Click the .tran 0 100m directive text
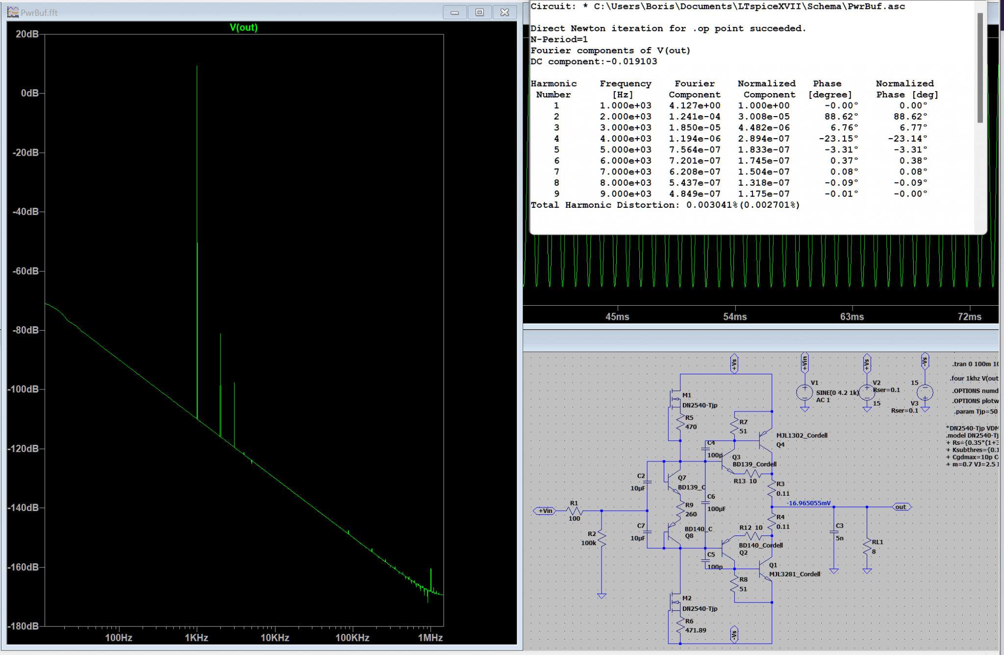1004x655 pixels. click(975, 364)
